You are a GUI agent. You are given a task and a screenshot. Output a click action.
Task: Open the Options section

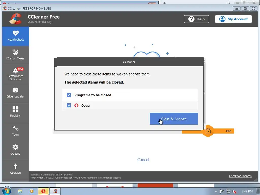coord(15,150)
